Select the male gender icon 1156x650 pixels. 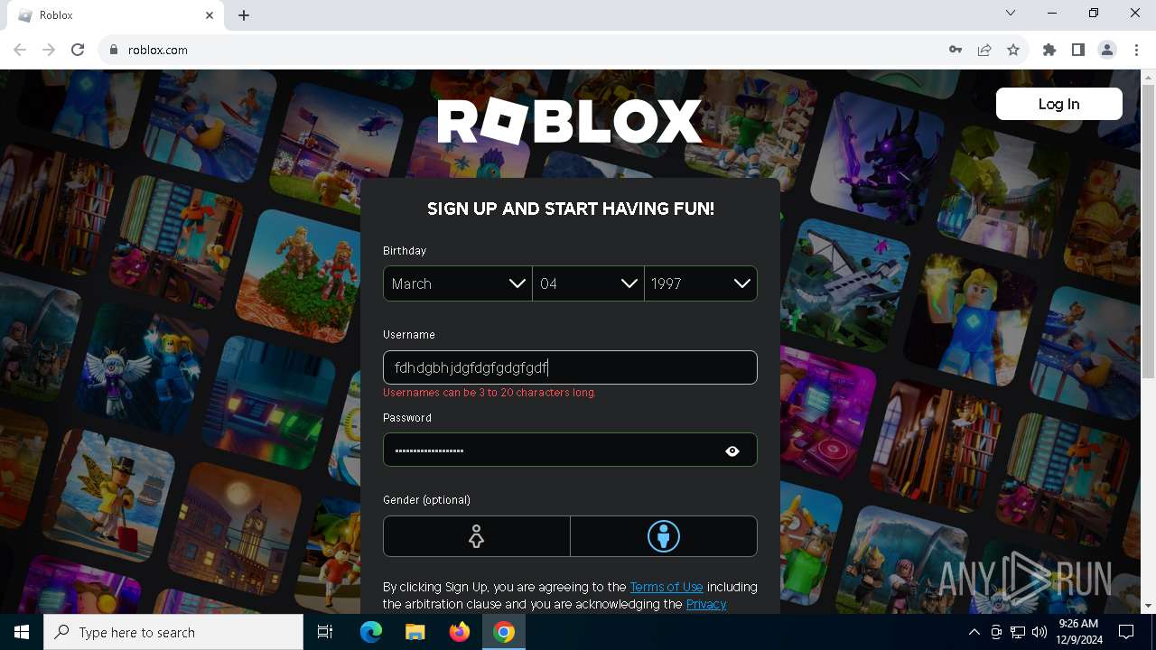664,536
